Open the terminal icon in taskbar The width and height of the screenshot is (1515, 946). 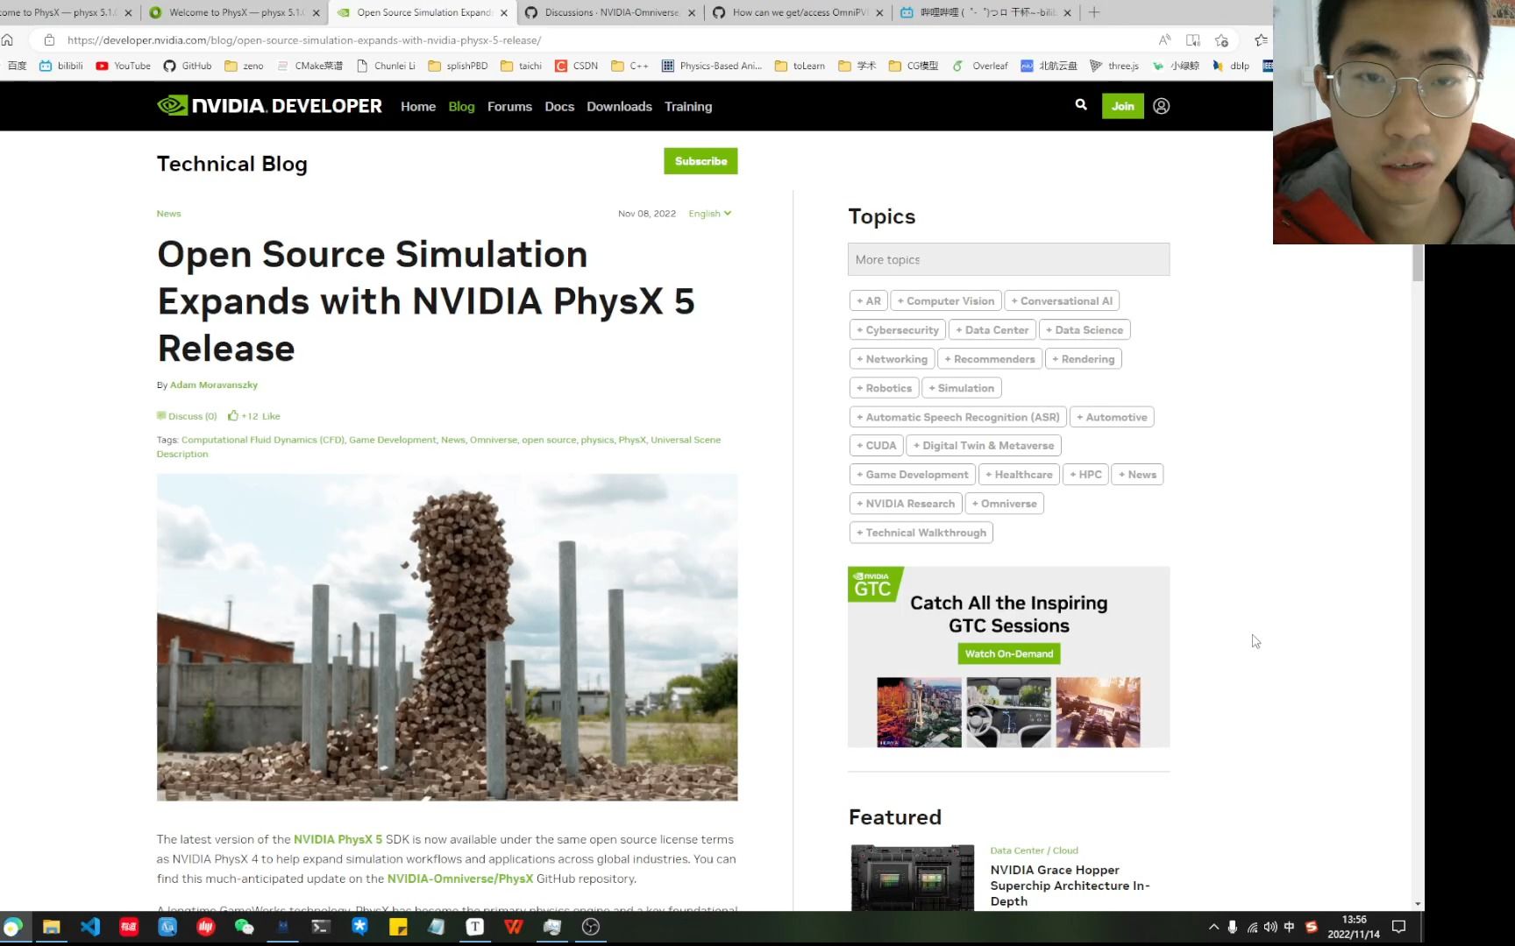321,927
